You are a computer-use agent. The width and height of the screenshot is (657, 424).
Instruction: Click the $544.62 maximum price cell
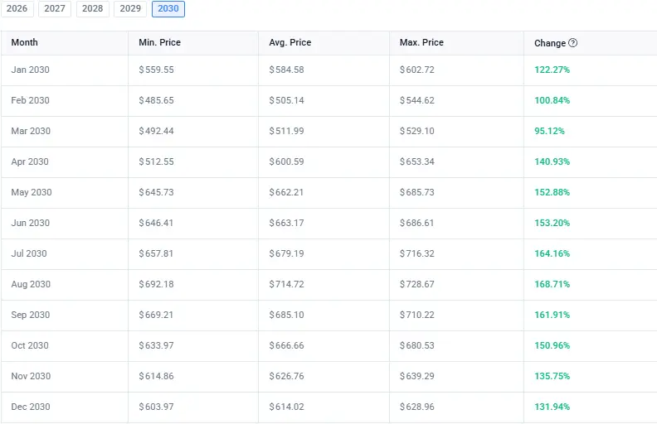click(x=417, y=100)
